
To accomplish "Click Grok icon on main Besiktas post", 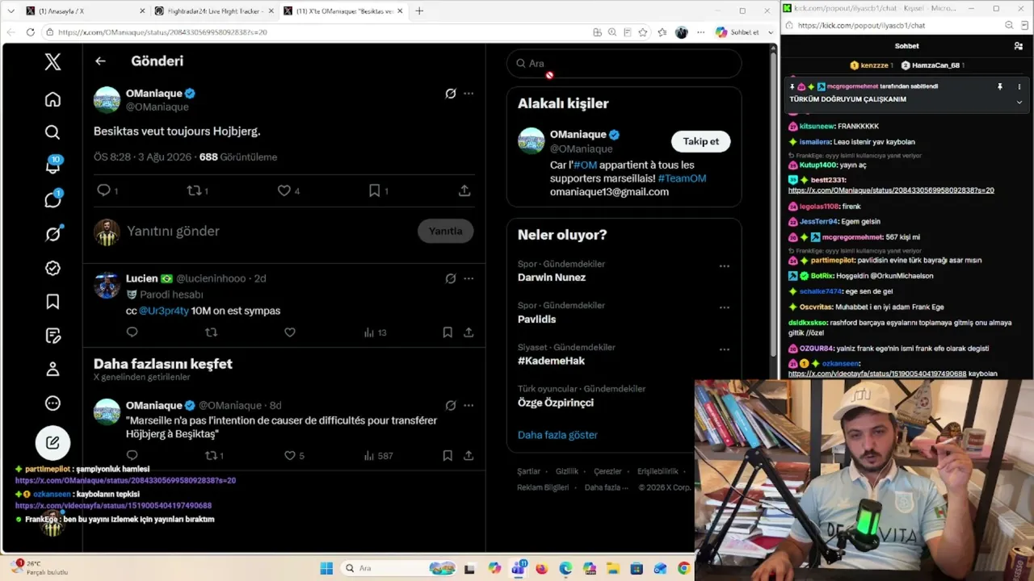I will pos(451,94).
